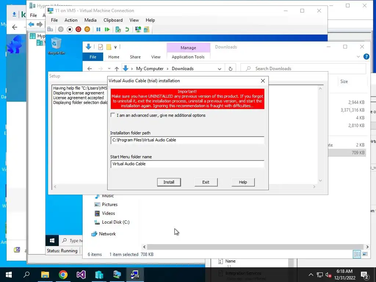Image resolution: width=376 pixels, height=282 pixels.
Task: Click My Computer in address breadcrumb
Action: point(150,69)
